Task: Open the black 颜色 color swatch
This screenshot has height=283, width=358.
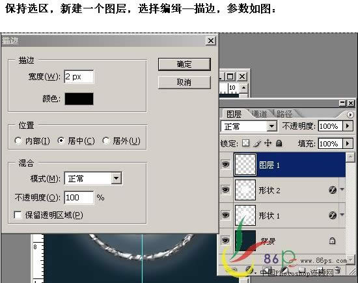Action: point(79,99)
